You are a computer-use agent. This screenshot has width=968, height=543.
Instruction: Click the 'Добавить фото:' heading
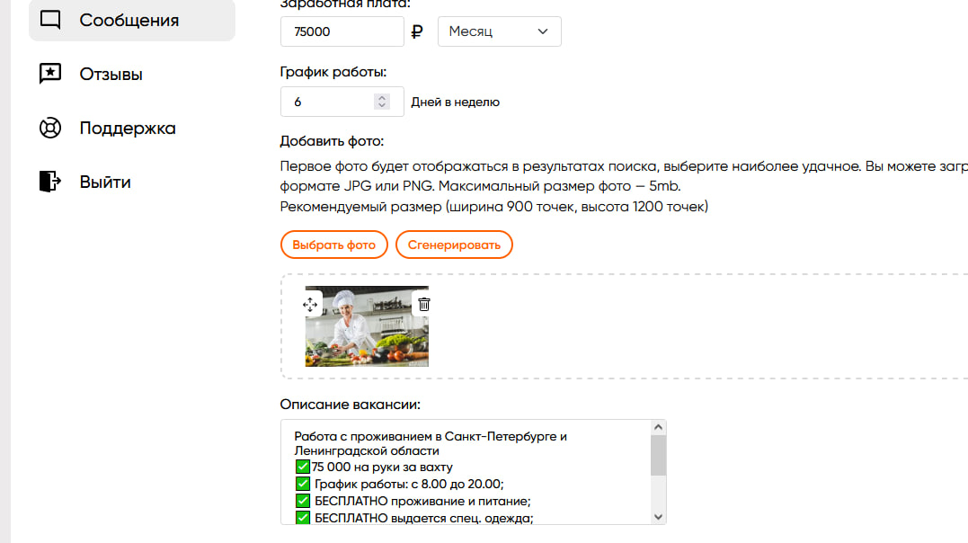tap(333, 141)
